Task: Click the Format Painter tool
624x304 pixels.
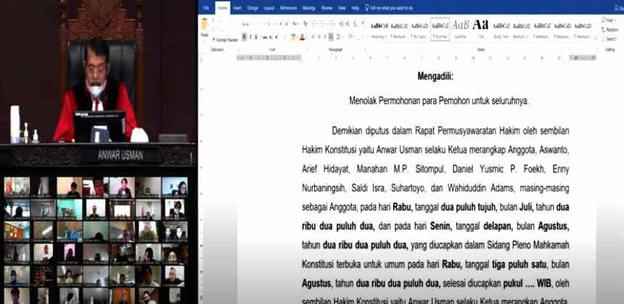Action: tap(226, 40)
